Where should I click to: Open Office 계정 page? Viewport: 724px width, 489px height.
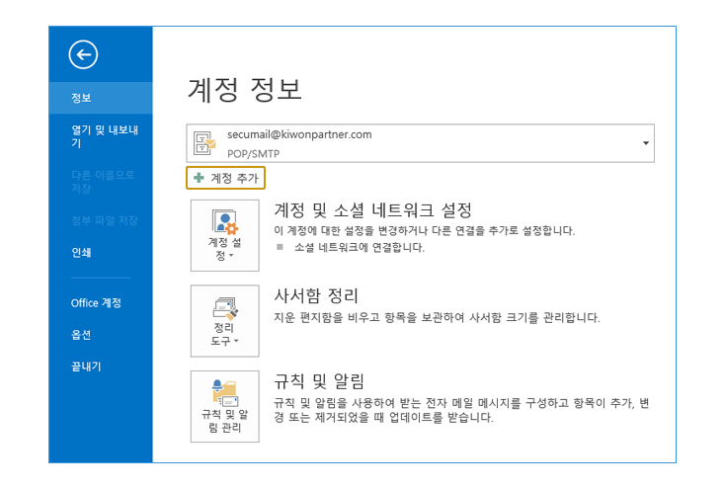coord(97,303)
